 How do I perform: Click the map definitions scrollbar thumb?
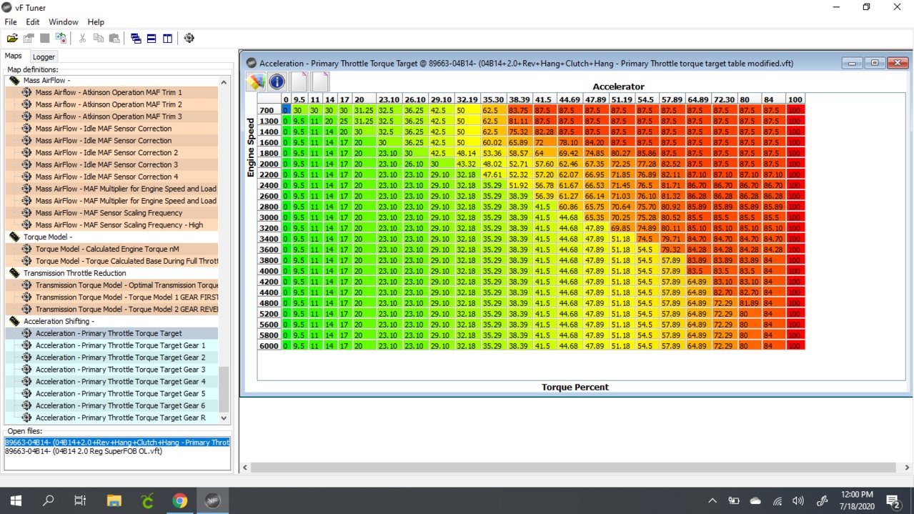(224, 389)
